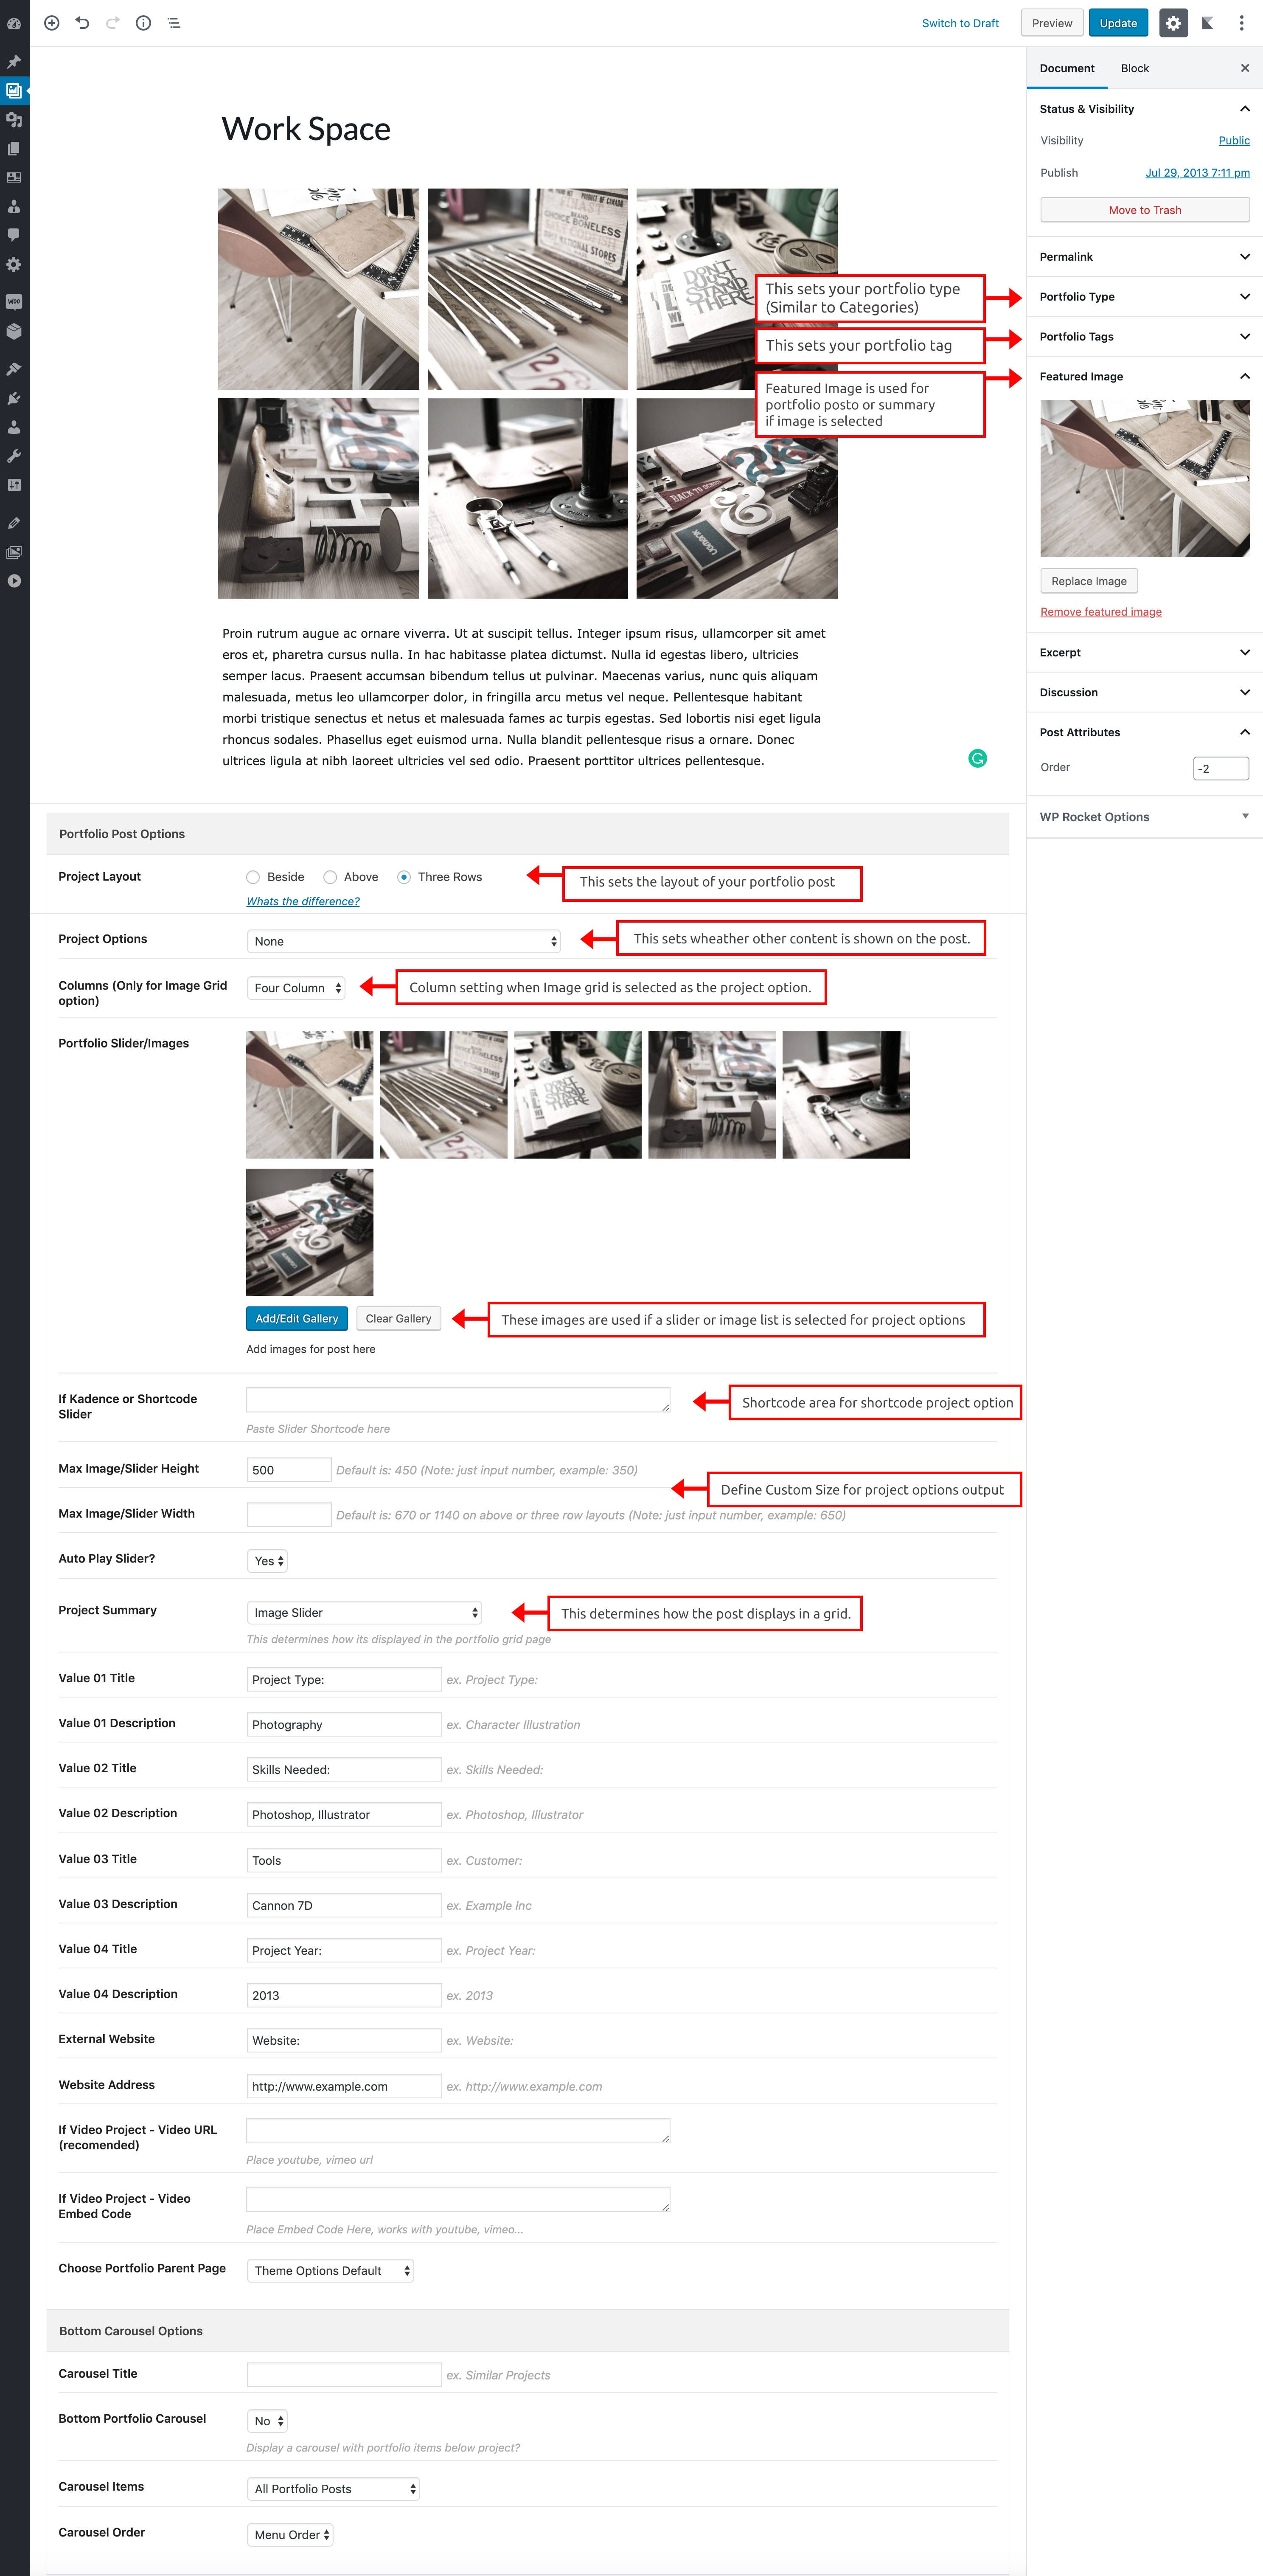Open Plugins via the plug sidebar icon

[x=14, y=398]
